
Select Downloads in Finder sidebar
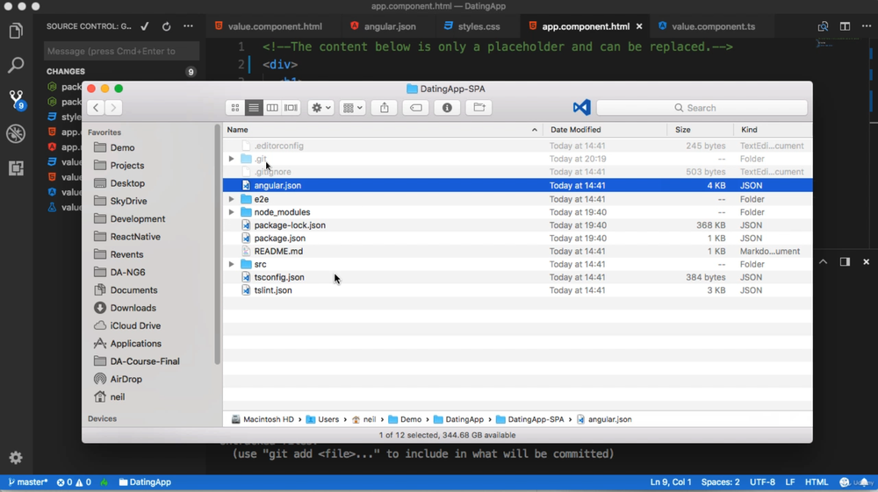[x=133, y=308]
